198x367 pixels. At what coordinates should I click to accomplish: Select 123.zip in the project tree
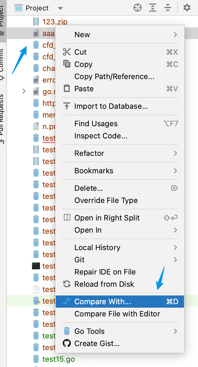[x=55, y=22]
